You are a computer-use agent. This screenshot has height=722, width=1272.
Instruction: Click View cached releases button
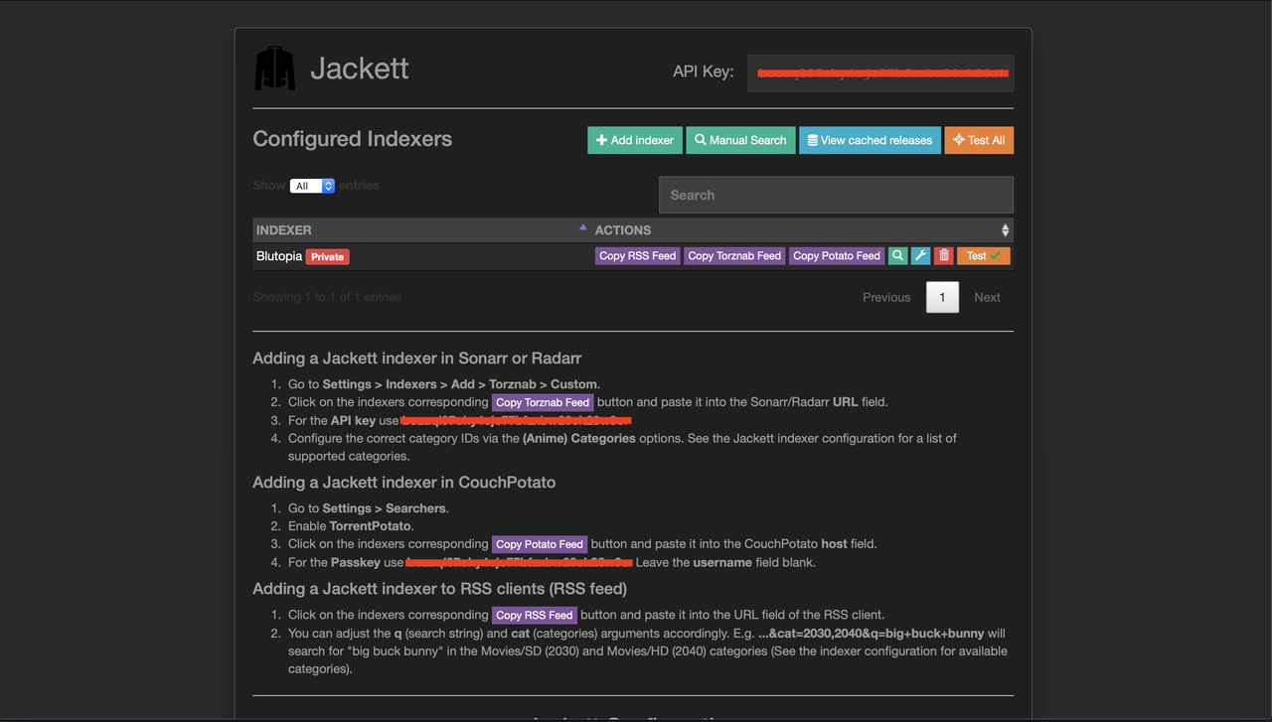870,140
